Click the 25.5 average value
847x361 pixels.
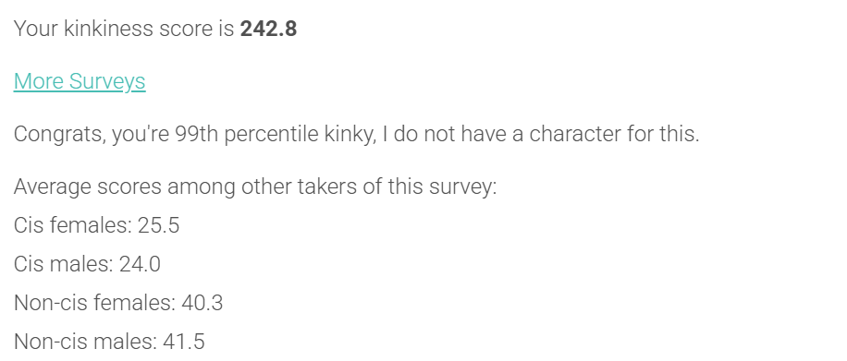click(x=158, y=225)
